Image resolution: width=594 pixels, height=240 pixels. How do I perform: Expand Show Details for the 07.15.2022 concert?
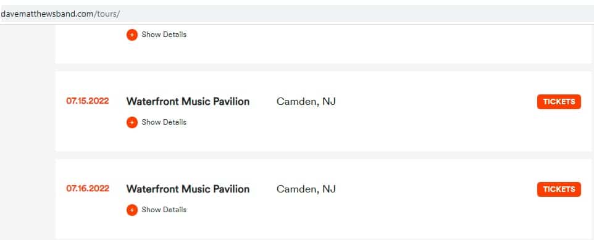[164, 122]
